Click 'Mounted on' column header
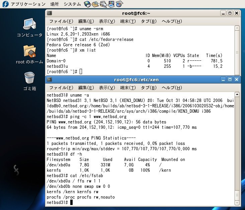 [x=173, y=159]
